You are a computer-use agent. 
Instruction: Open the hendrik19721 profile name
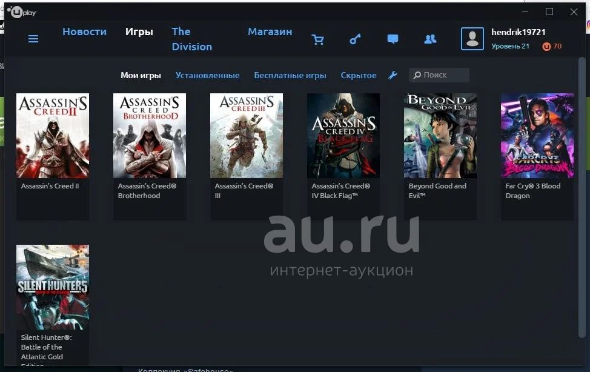(x=519, y=32)
